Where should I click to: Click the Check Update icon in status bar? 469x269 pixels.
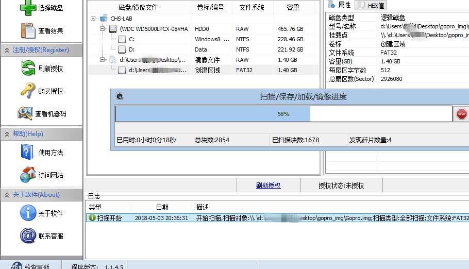click(x=16, y=266)
